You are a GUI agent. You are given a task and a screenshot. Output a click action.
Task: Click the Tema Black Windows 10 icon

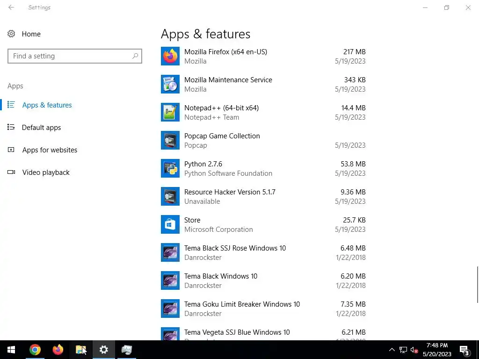tap(170, 281)
